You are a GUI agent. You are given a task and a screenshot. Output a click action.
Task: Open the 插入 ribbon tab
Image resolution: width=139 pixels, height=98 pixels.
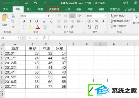(x=29, y=9)
